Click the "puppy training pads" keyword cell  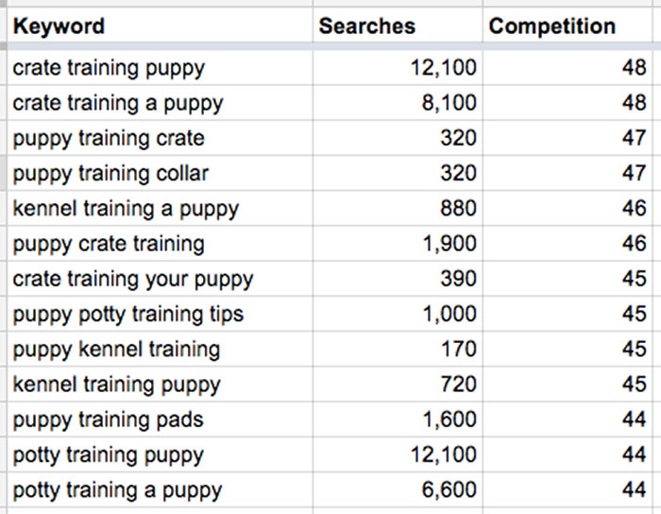pos(161,420)
